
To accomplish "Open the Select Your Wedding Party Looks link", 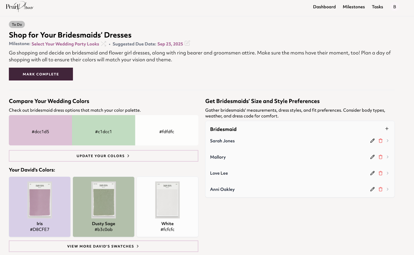I will 65,44.
